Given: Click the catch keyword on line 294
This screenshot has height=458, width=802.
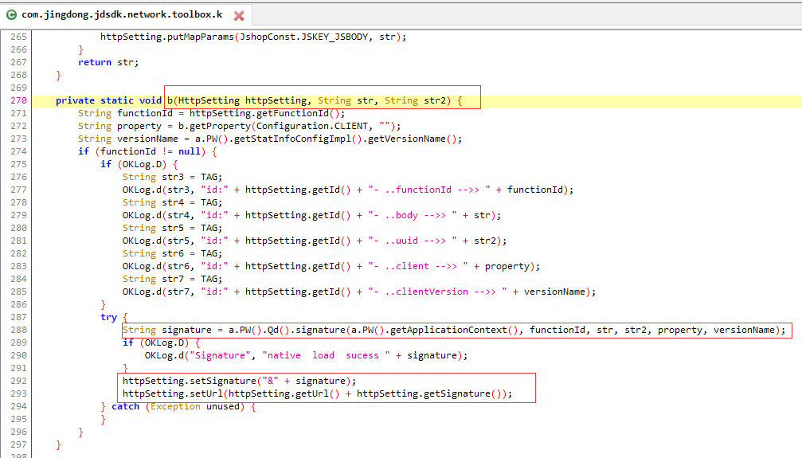Looking at the screenshot, I should click(125, 406).
